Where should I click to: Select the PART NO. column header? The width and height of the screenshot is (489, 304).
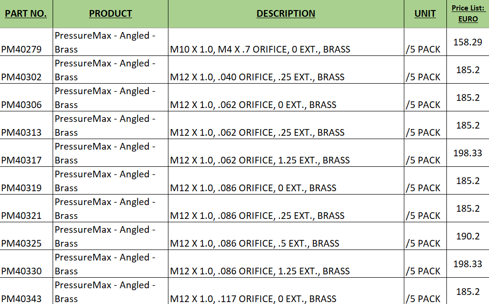pyautogui.click(x=26, y=14)
